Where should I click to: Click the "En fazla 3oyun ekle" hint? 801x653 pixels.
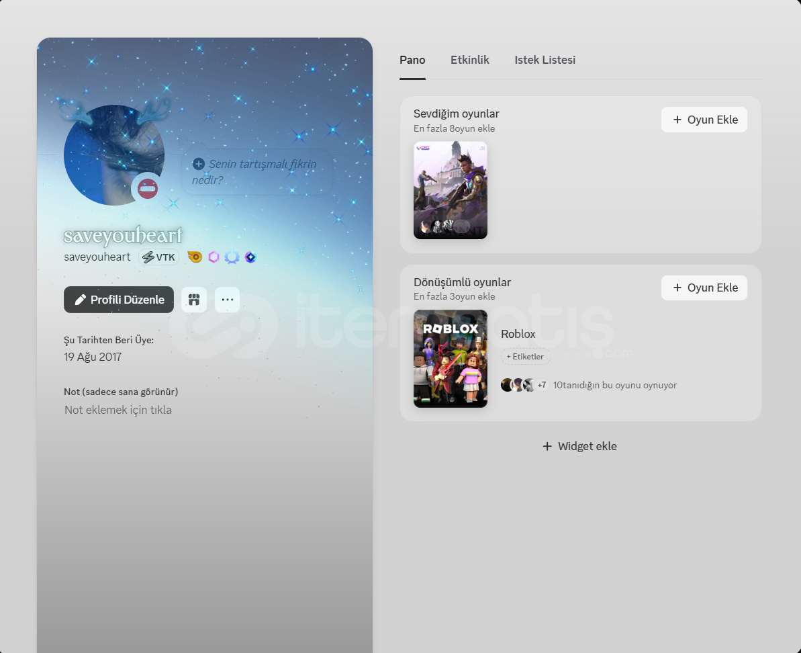pyautogui.click(x=454, y=296)
